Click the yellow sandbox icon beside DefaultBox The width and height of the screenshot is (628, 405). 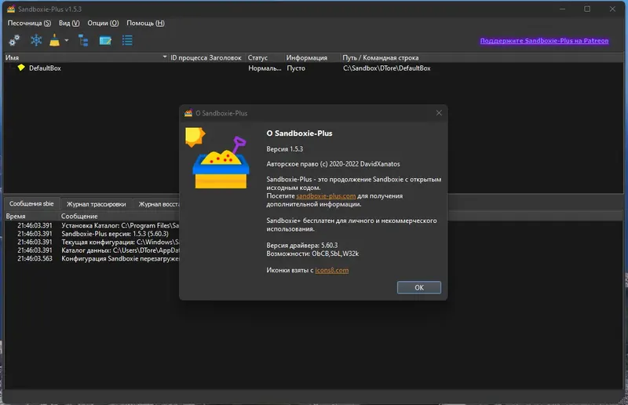(21, 67)
